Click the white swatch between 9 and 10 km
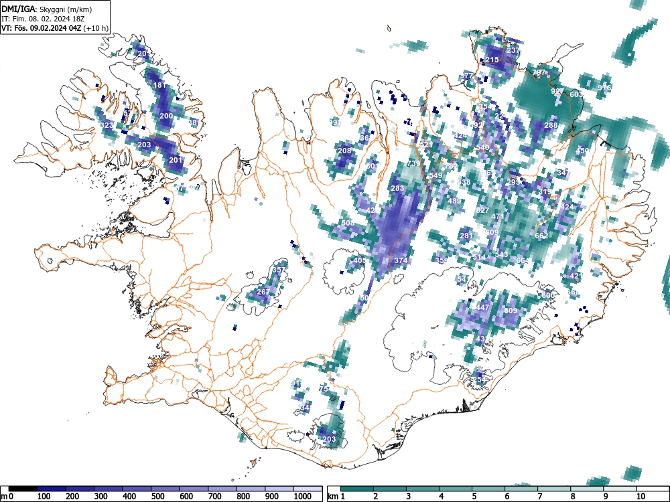Viewport: 670px width, 502px height. [x=620, y=489]
